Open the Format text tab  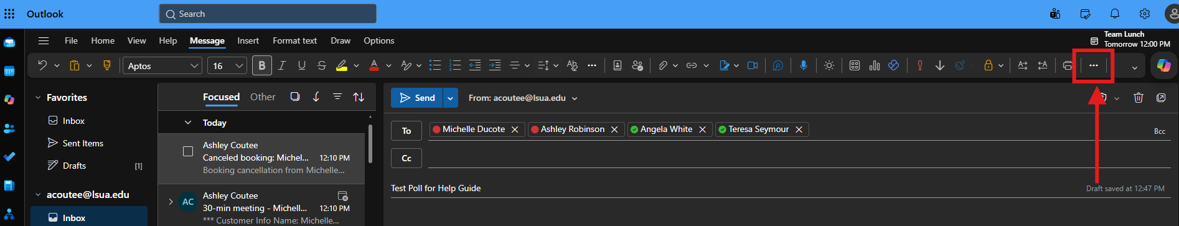[x=294, y=40]
